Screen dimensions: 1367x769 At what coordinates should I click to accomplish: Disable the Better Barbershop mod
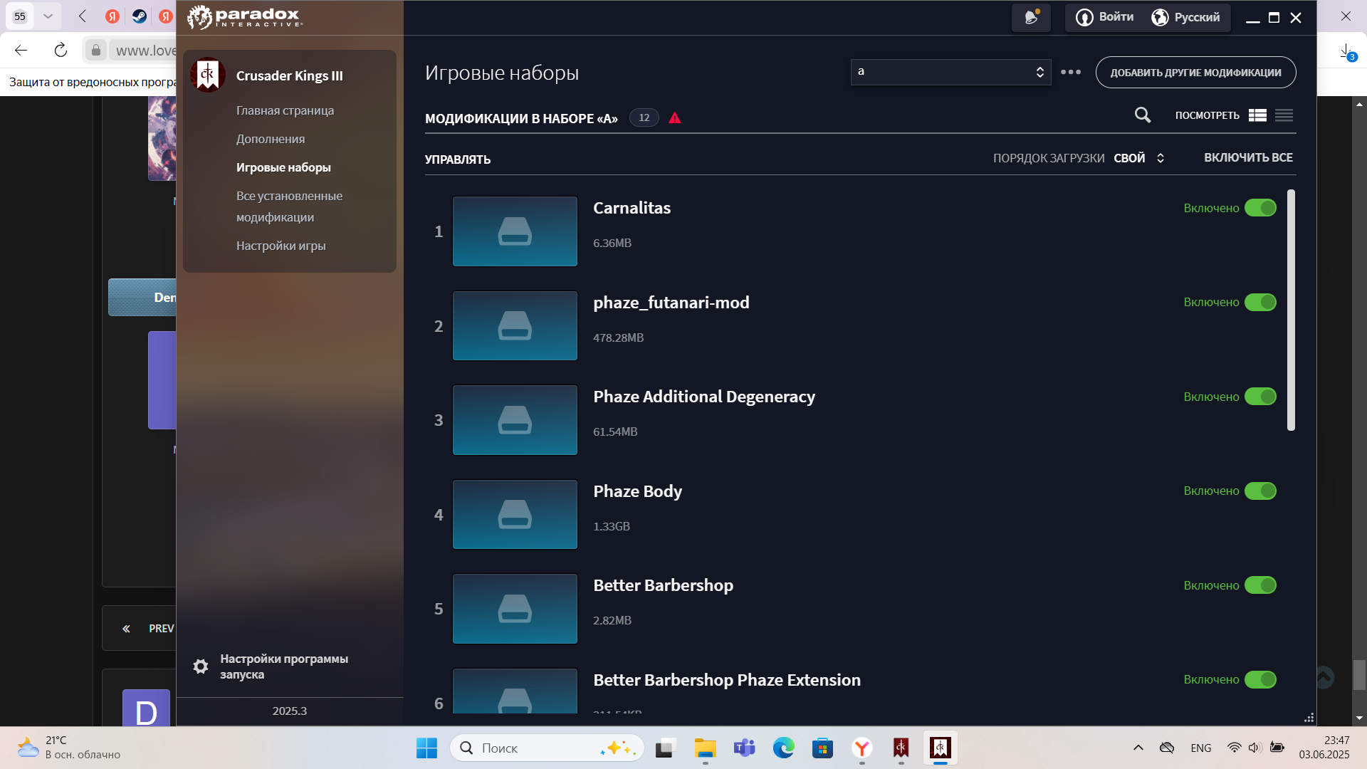point(1261,585)
